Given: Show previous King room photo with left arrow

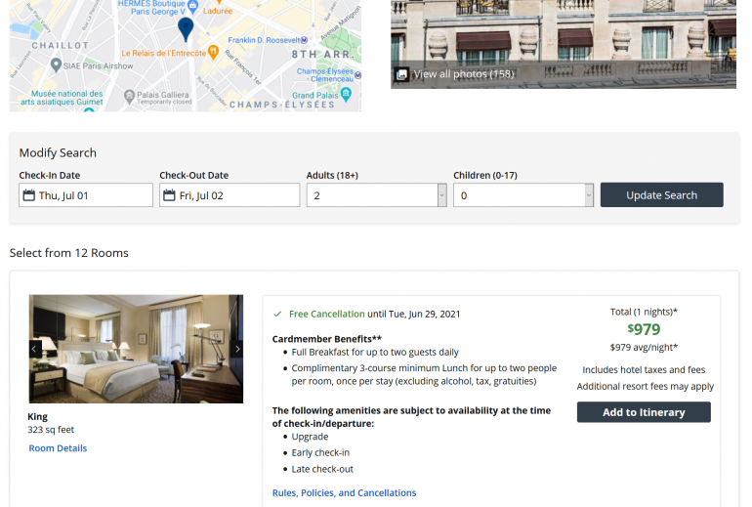Looking at the screenshot, I should pos(35,349).
